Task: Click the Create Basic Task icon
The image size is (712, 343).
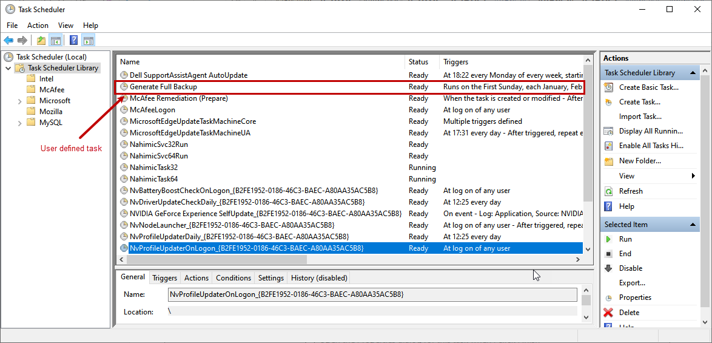Action: tap(608, 87)
